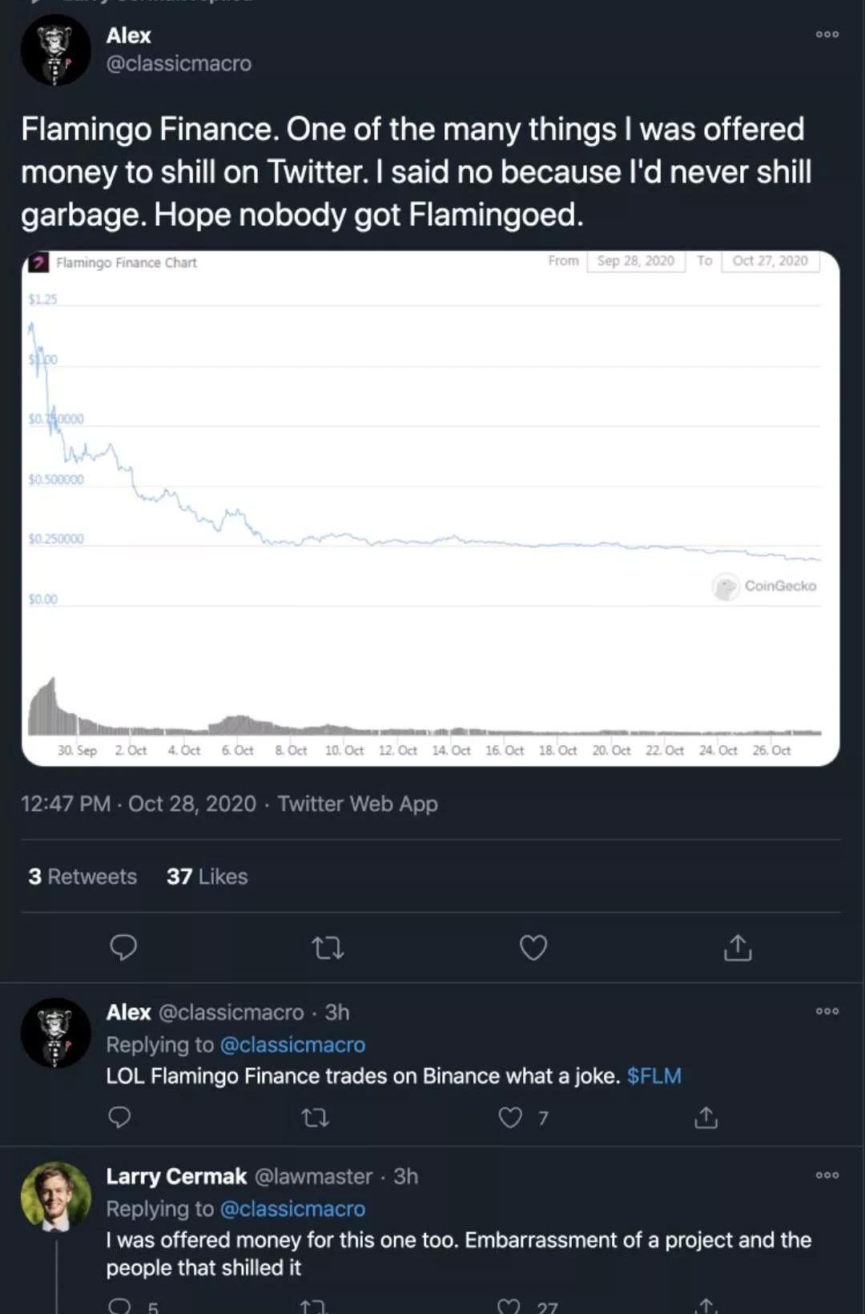Retweet the main Flamingo Finance tweet

[328, 949]
